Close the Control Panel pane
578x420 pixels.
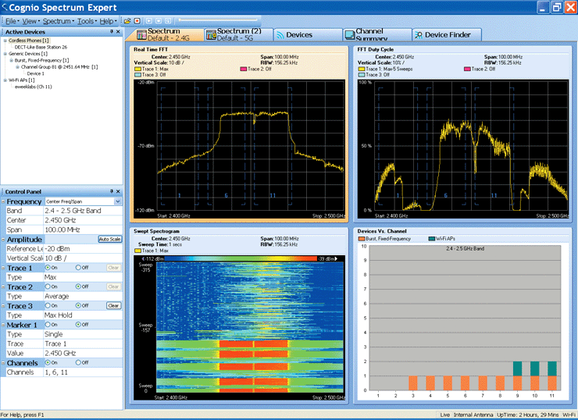click(x=118, y=191)
